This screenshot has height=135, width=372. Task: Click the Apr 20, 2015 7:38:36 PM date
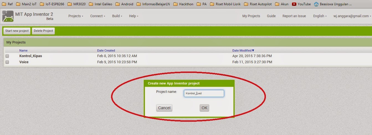[252, 56]
